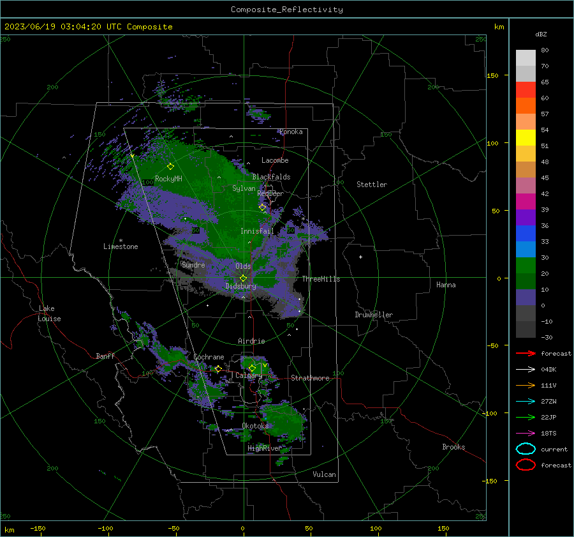Viewport: 574px width, 537px height.
Task: Click the yellow diamond at radar center near Didsbury
Action: click(243, 278)
